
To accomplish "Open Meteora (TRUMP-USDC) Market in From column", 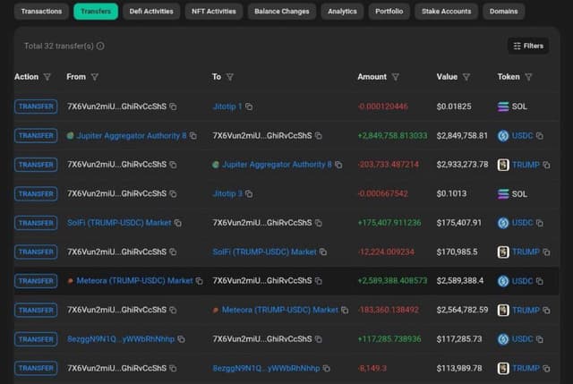I will click(134, 281).
